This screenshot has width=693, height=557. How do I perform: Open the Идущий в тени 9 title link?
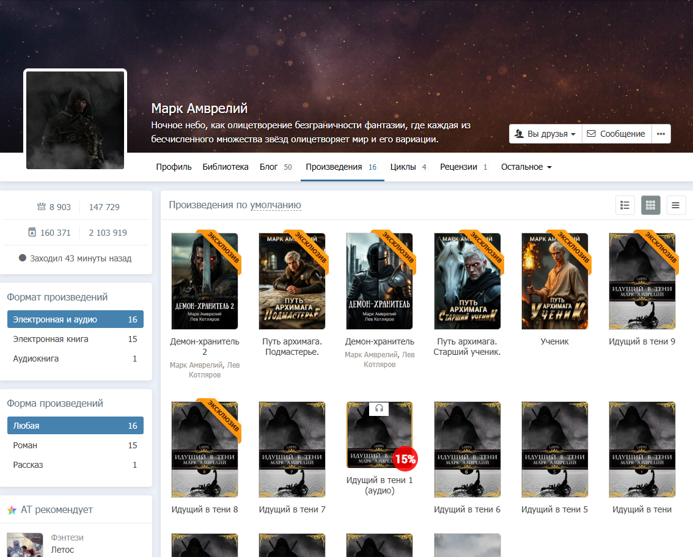pyautogui.click(x=642, y=341)
